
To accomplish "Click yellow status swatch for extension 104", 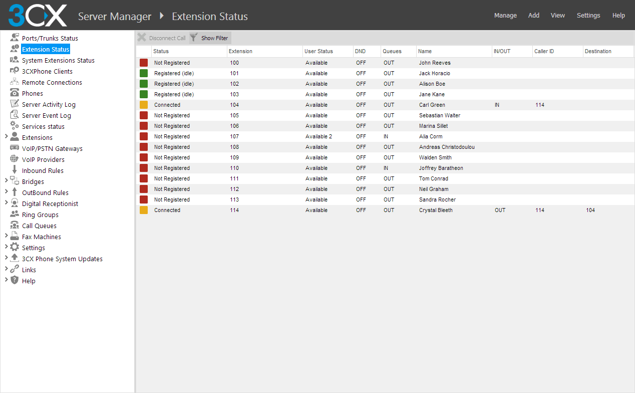I will click(144, 105).
